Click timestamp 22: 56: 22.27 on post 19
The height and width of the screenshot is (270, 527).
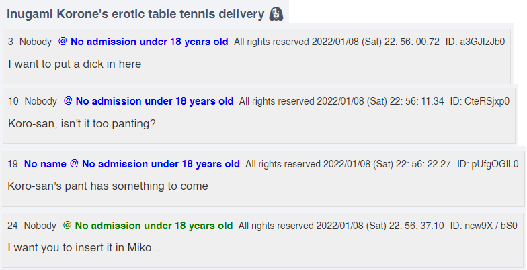pos(423,164)
